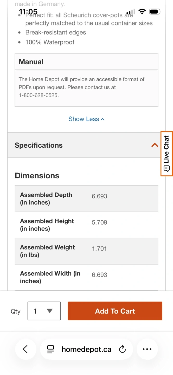Tap the phone number 1-800-628-0525
Viewport: 173px width, 375px height.
pos(39,95)
